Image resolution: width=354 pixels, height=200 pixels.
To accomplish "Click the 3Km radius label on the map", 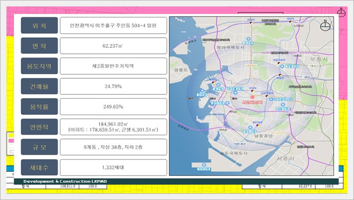I will tap(235, 99).
